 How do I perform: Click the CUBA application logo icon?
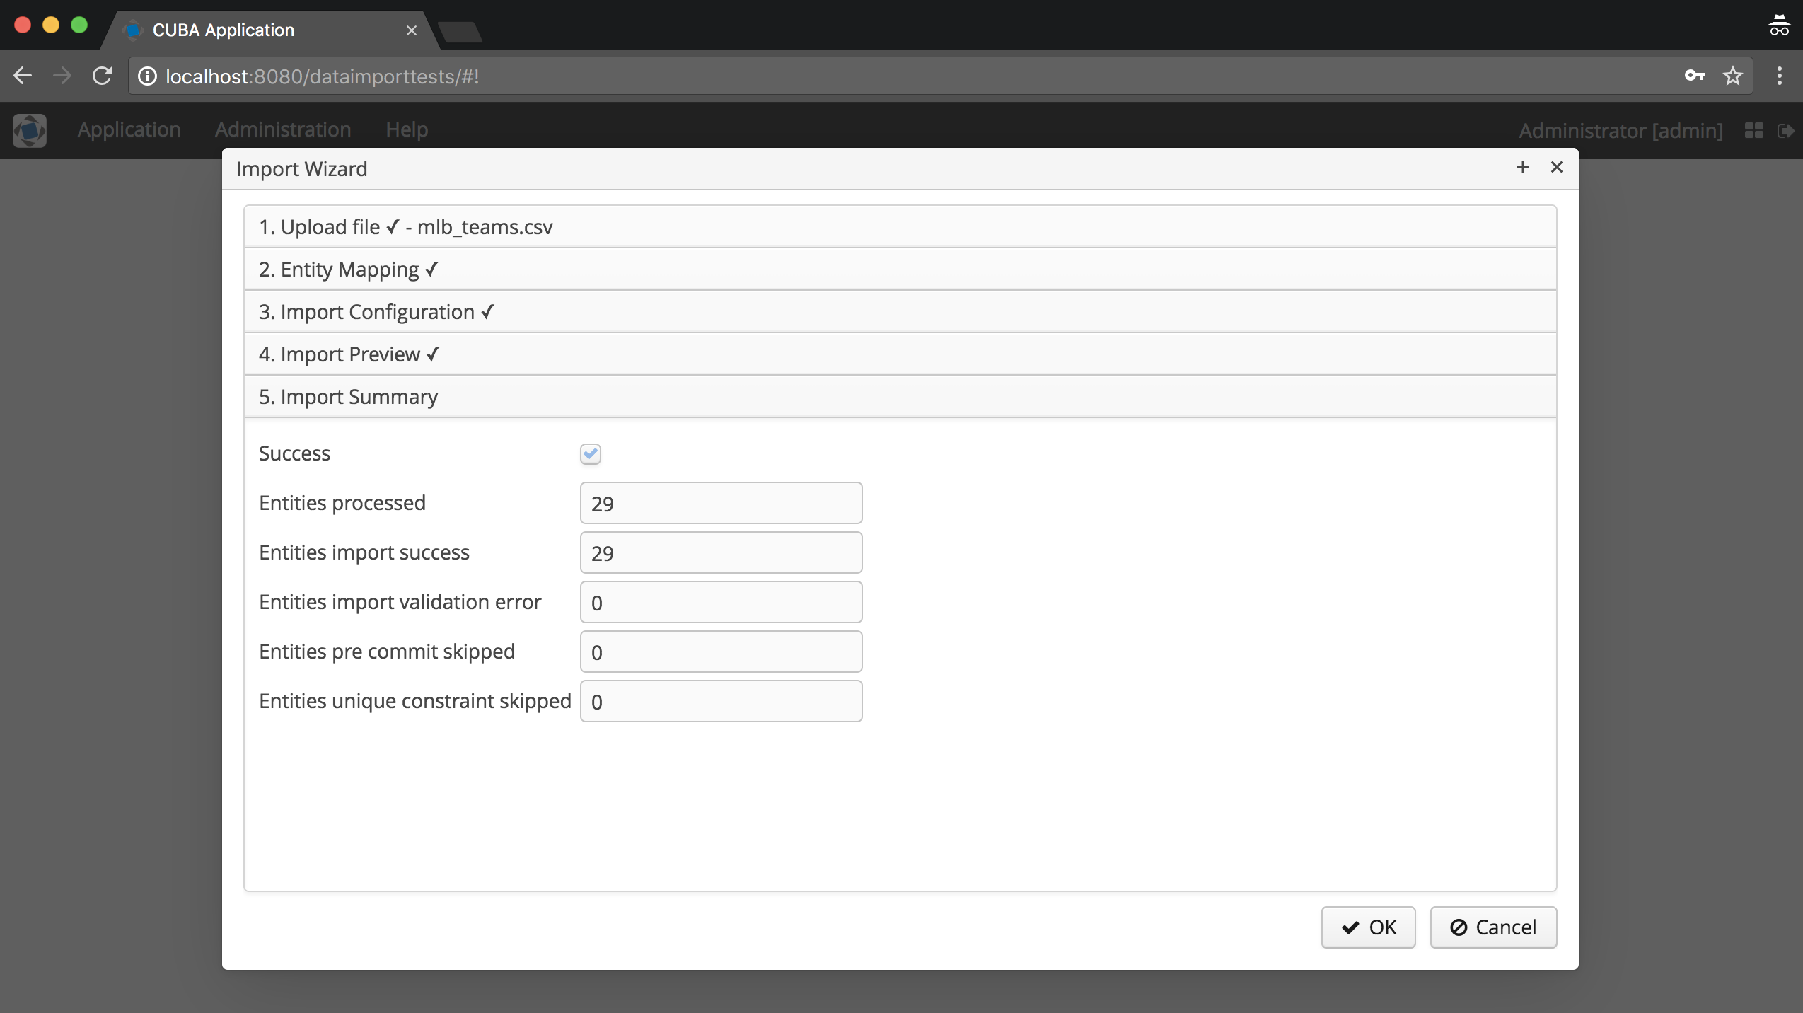click(x=30, y=130)
